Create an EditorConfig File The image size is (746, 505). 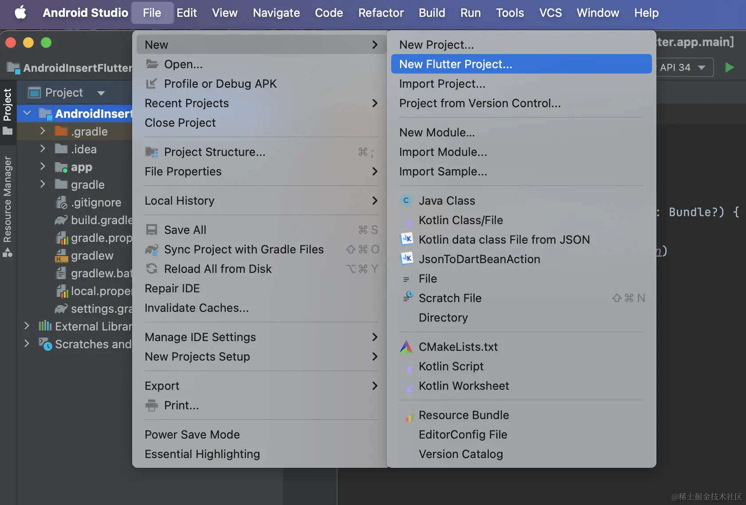[522, 435]
